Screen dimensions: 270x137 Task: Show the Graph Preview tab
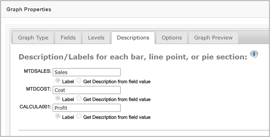213,38
